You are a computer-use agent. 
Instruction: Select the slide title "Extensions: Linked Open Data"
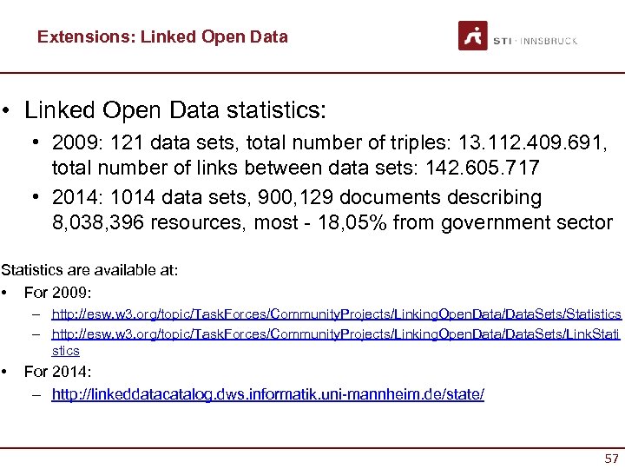[162, 37]
